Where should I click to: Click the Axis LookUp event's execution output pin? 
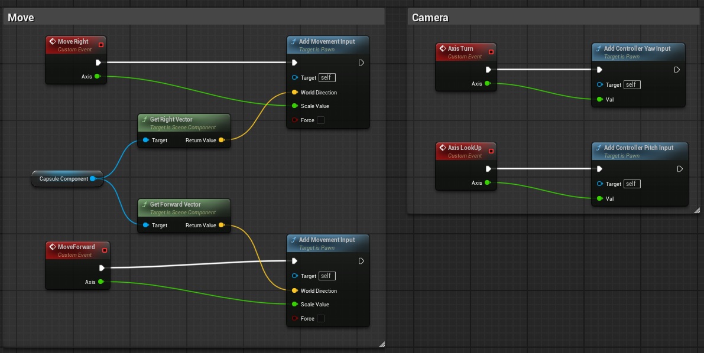coord(488,169)
